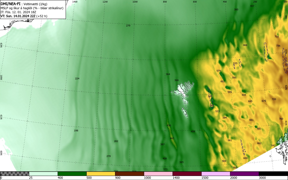Click the pink 1000–1400 legend swatch

158,174
